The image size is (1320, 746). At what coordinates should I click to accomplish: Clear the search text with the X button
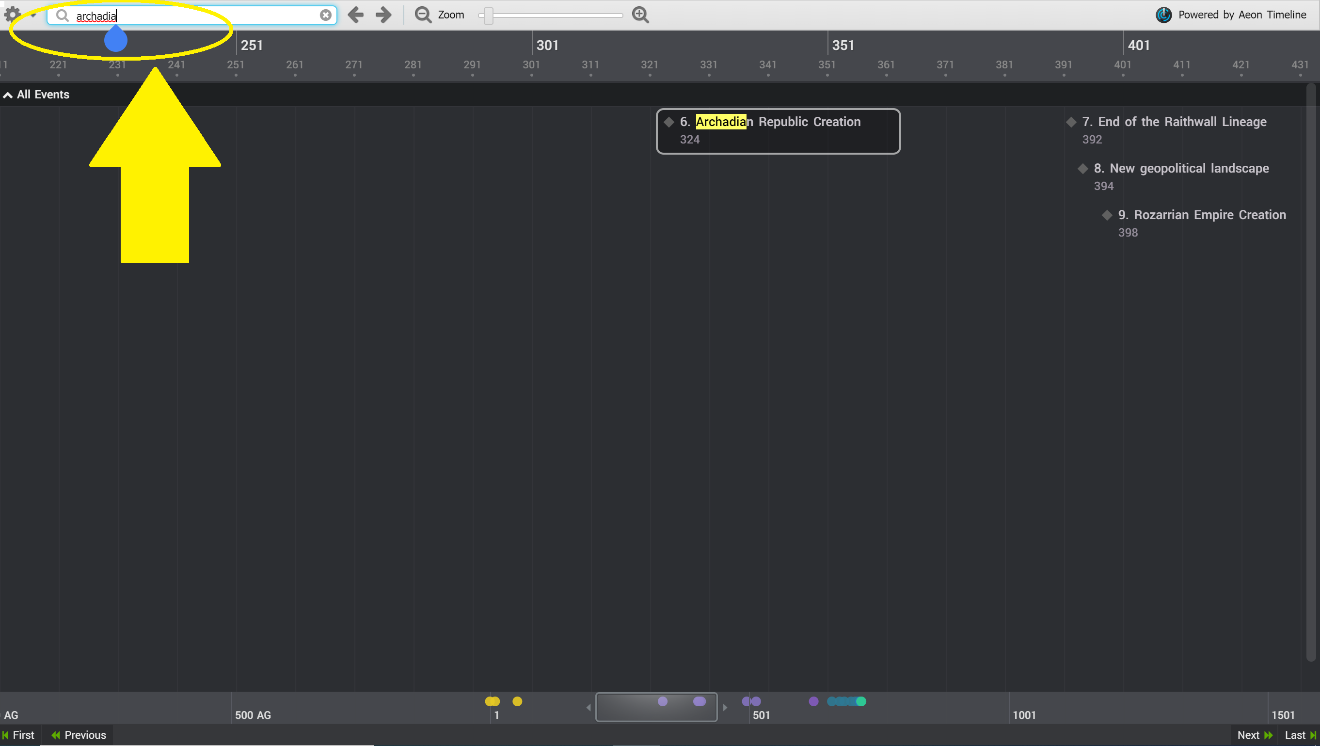coord(325,16)
